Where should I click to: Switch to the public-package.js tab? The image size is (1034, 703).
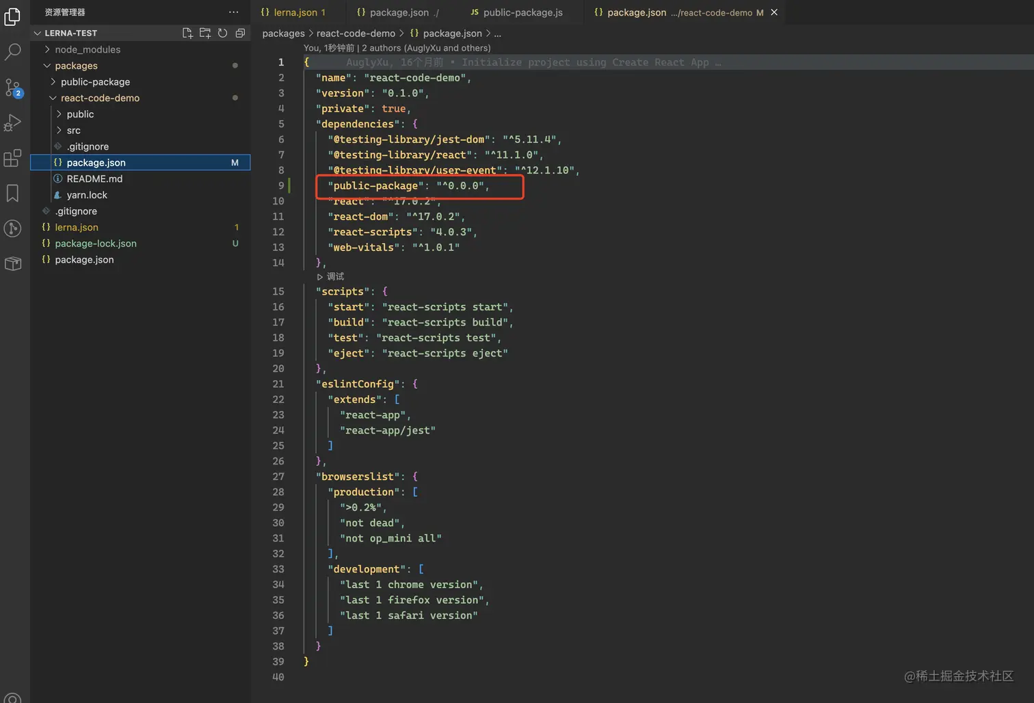[x=522, y=12]
